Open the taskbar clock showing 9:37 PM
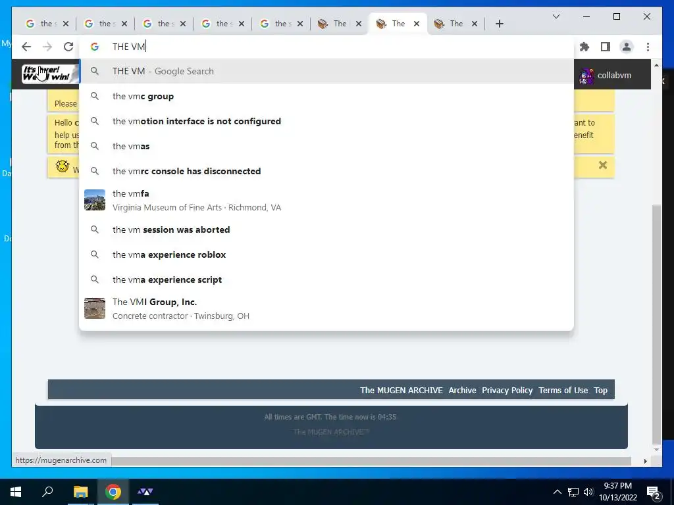 pos(617,492)
